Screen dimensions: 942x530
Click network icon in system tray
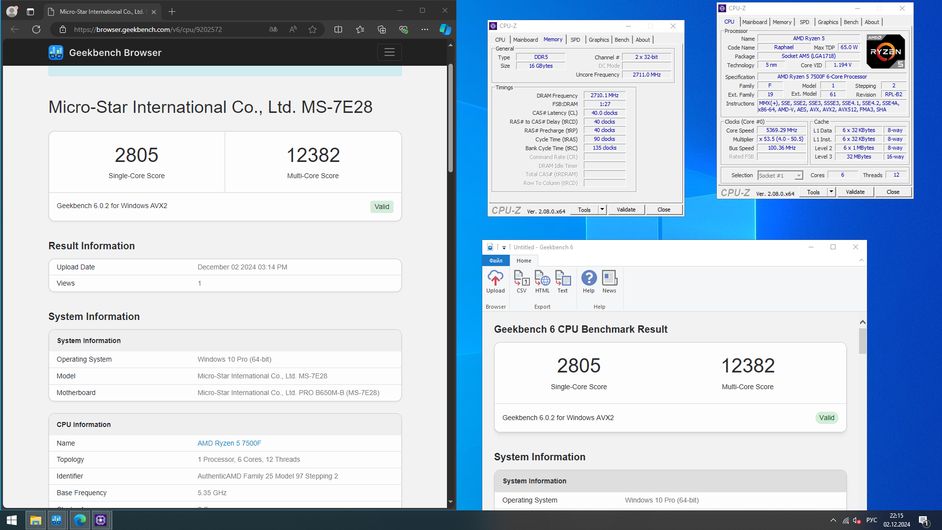coord(846,520)
